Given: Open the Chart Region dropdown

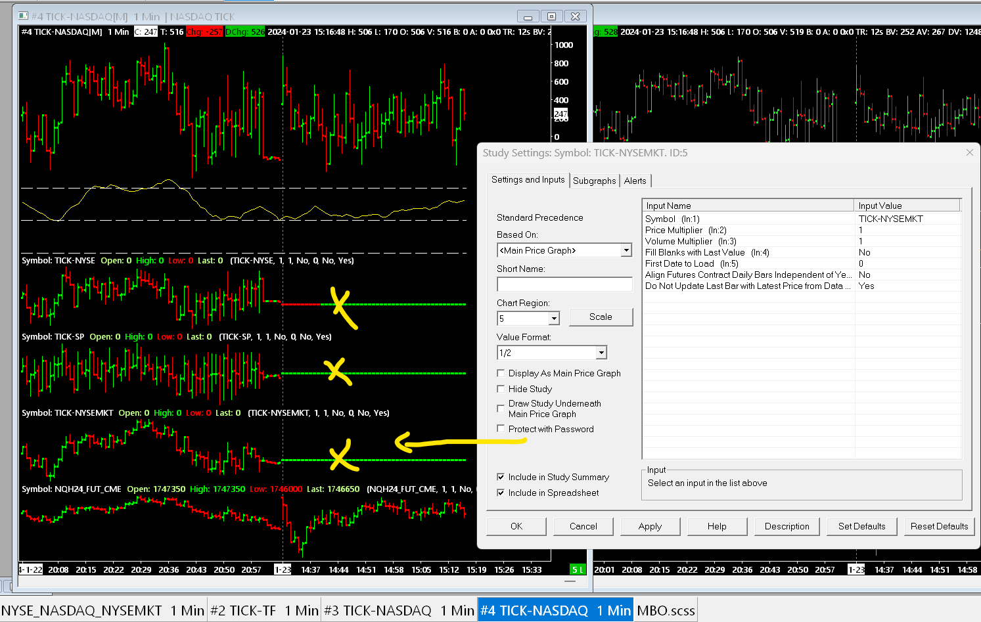Looking at the screenshot, I should (x=554, y=319).
